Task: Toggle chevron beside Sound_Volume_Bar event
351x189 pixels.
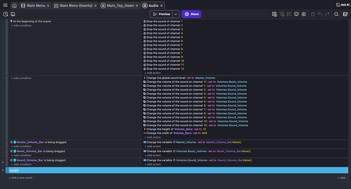Action: point(3,162)
